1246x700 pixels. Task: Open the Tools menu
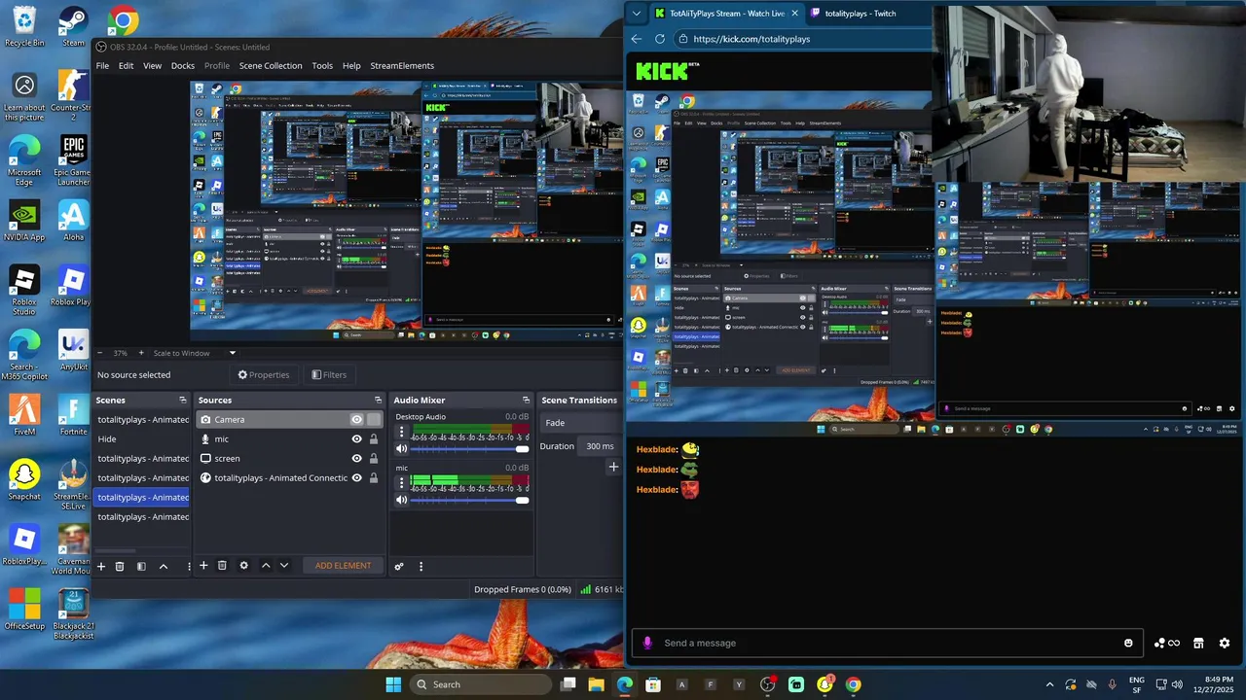pyautogui.click(x=322, y=65)
